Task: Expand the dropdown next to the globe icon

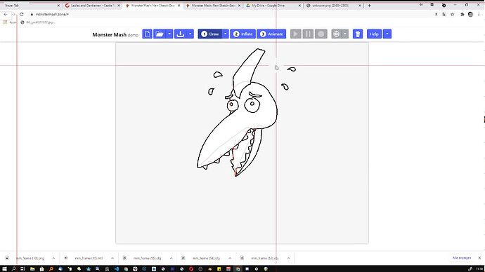Action: pos(345,34)
